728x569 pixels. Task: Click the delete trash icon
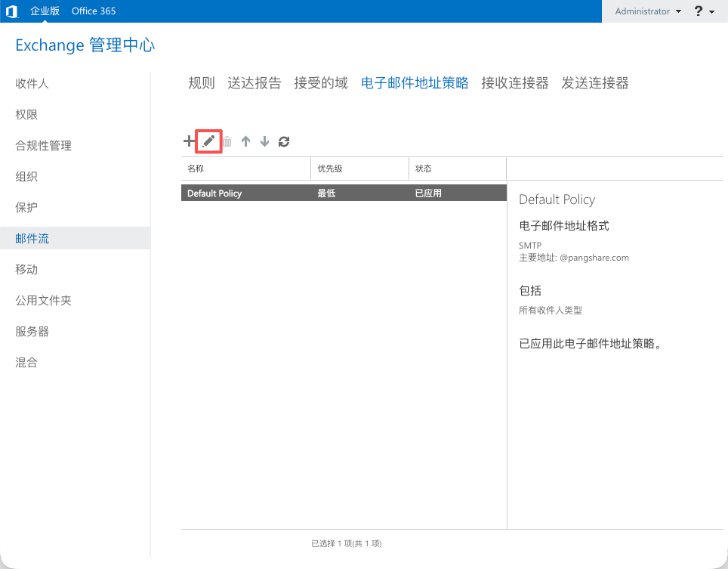(227, 141)
